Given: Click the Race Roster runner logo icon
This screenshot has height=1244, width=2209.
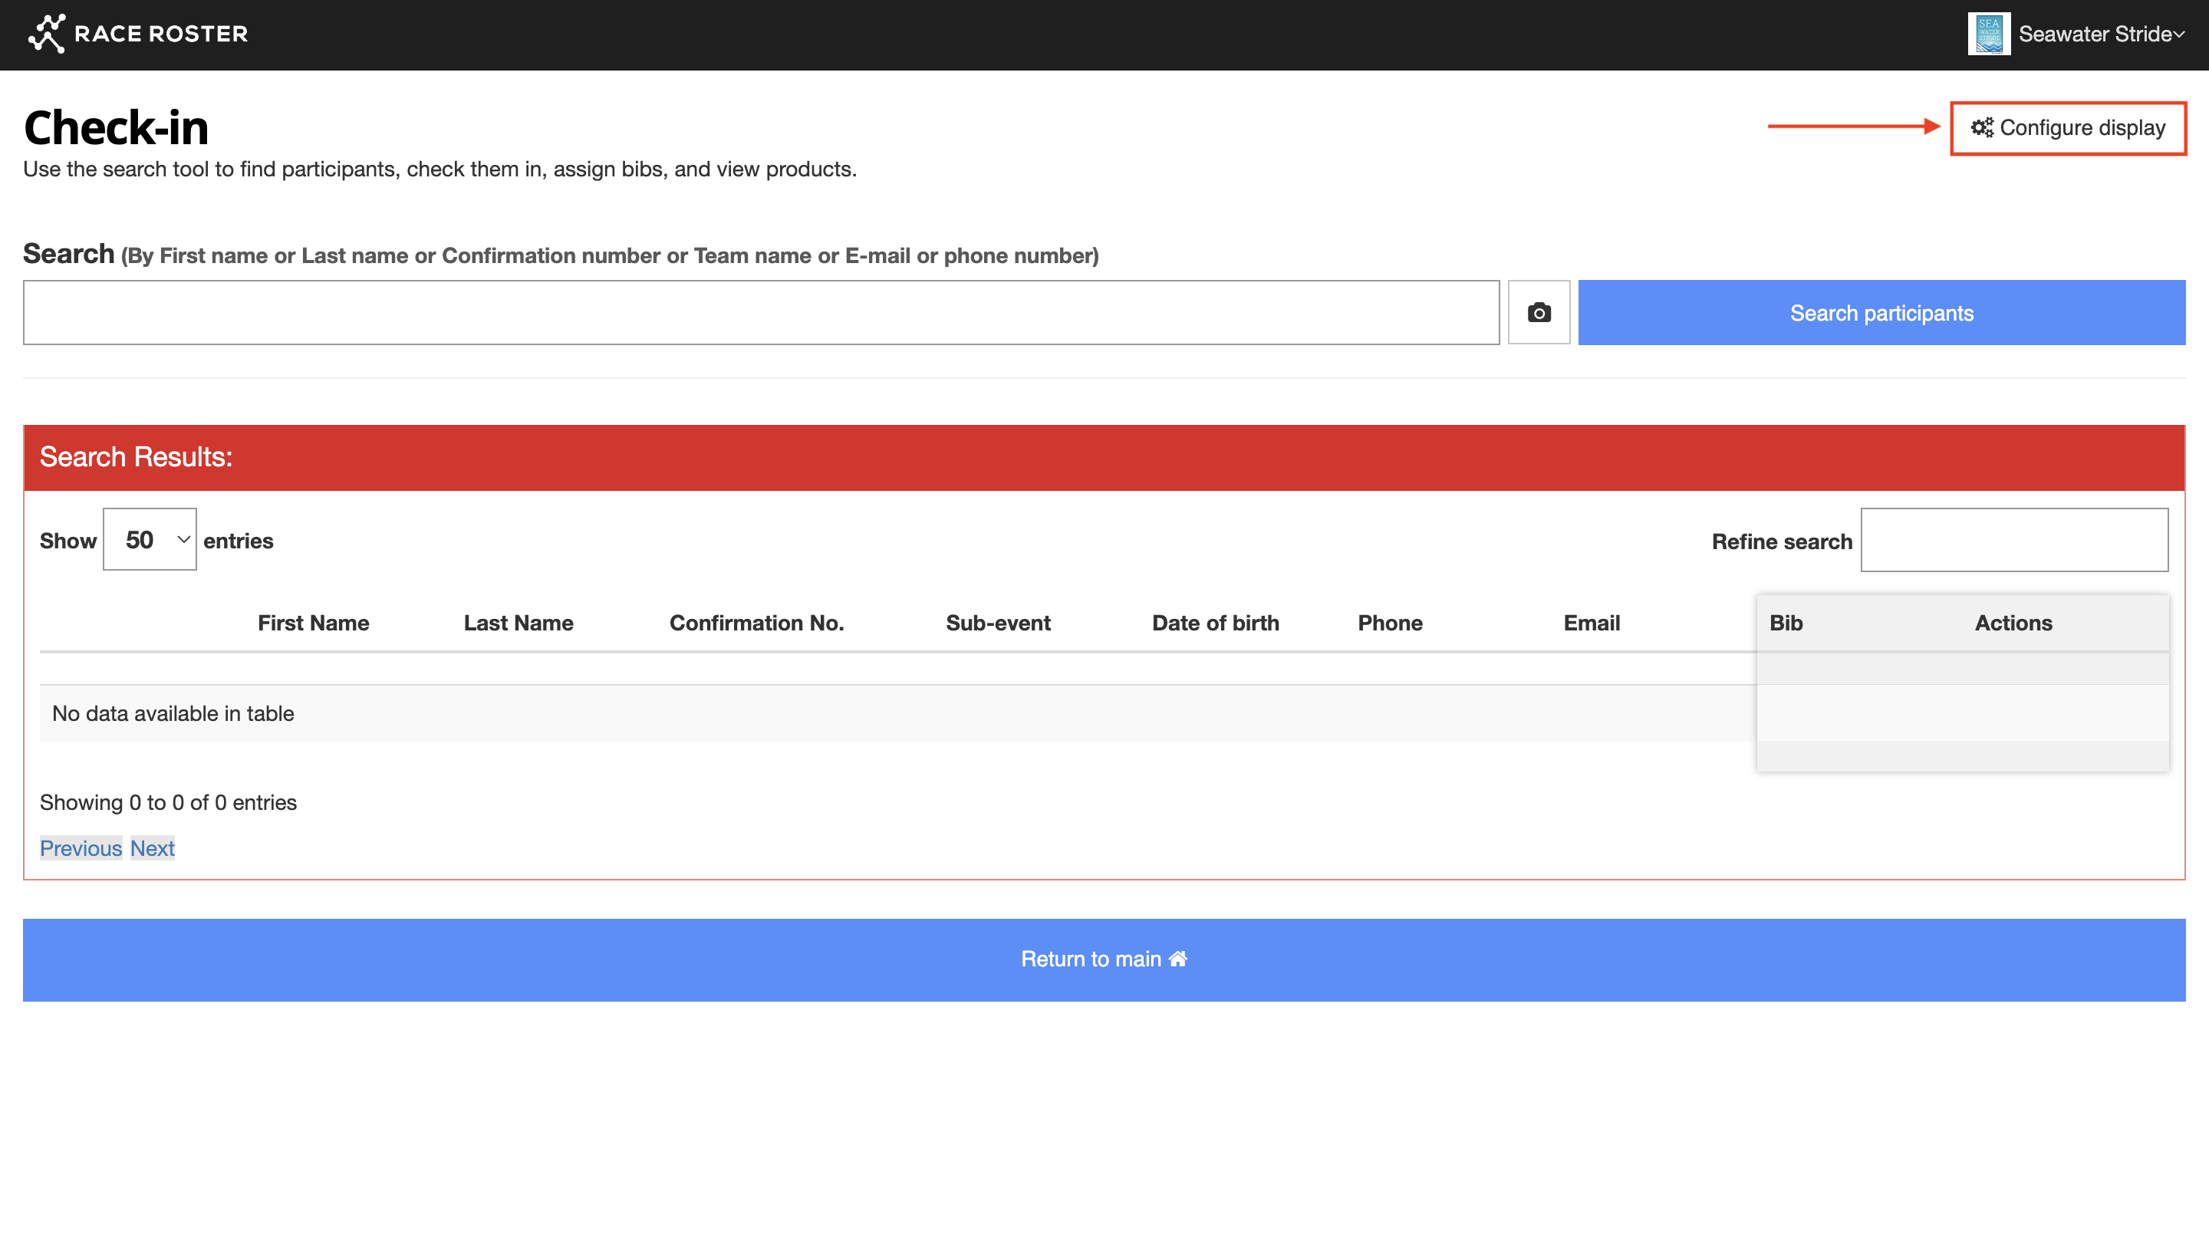Looking at the screenshot, I should click(46, 34).
